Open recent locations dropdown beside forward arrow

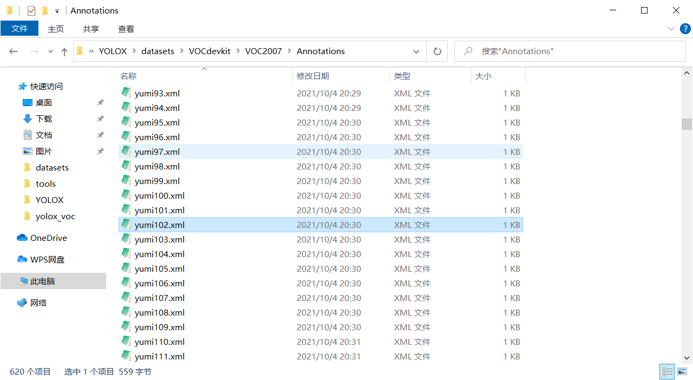(50, 51)
